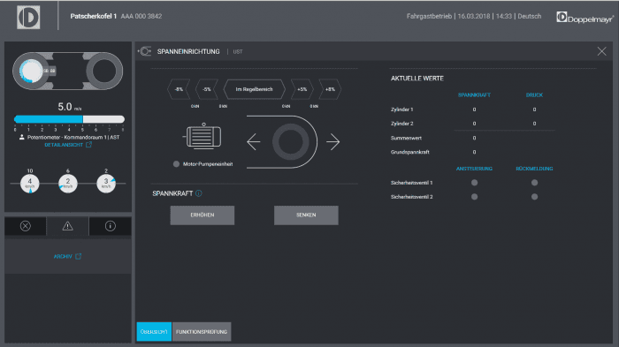Toggle the Motor-Pumpeneinheit indicator
This screenshot has height=347, width=619.
(x=176, y=164)
